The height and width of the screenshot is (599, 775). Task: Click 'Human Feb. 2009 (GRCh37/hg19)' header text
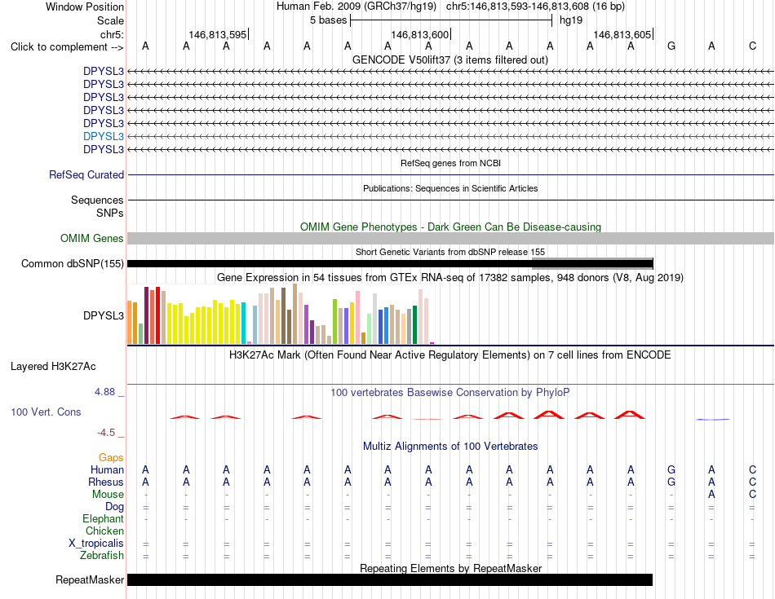point(356,7)
